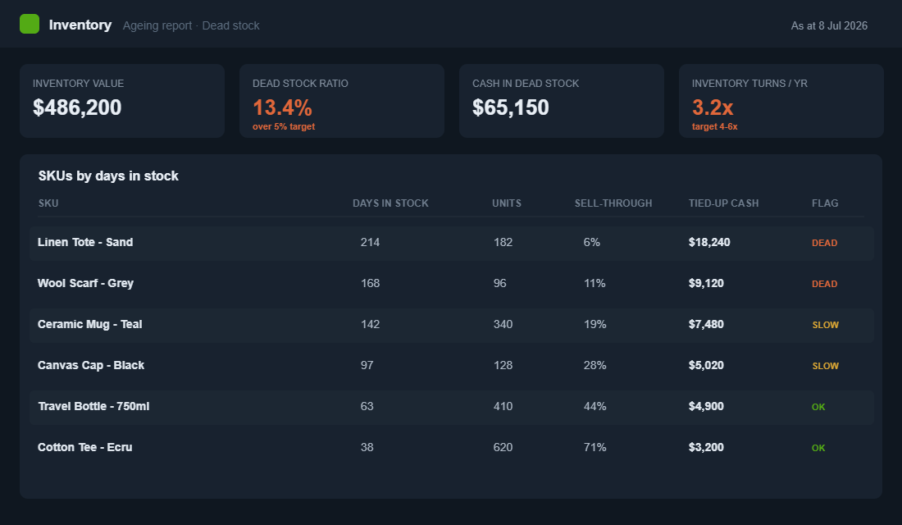902x525 pixels.
Task: Select the Inventory Turns per year card
Action: point(781,101)
